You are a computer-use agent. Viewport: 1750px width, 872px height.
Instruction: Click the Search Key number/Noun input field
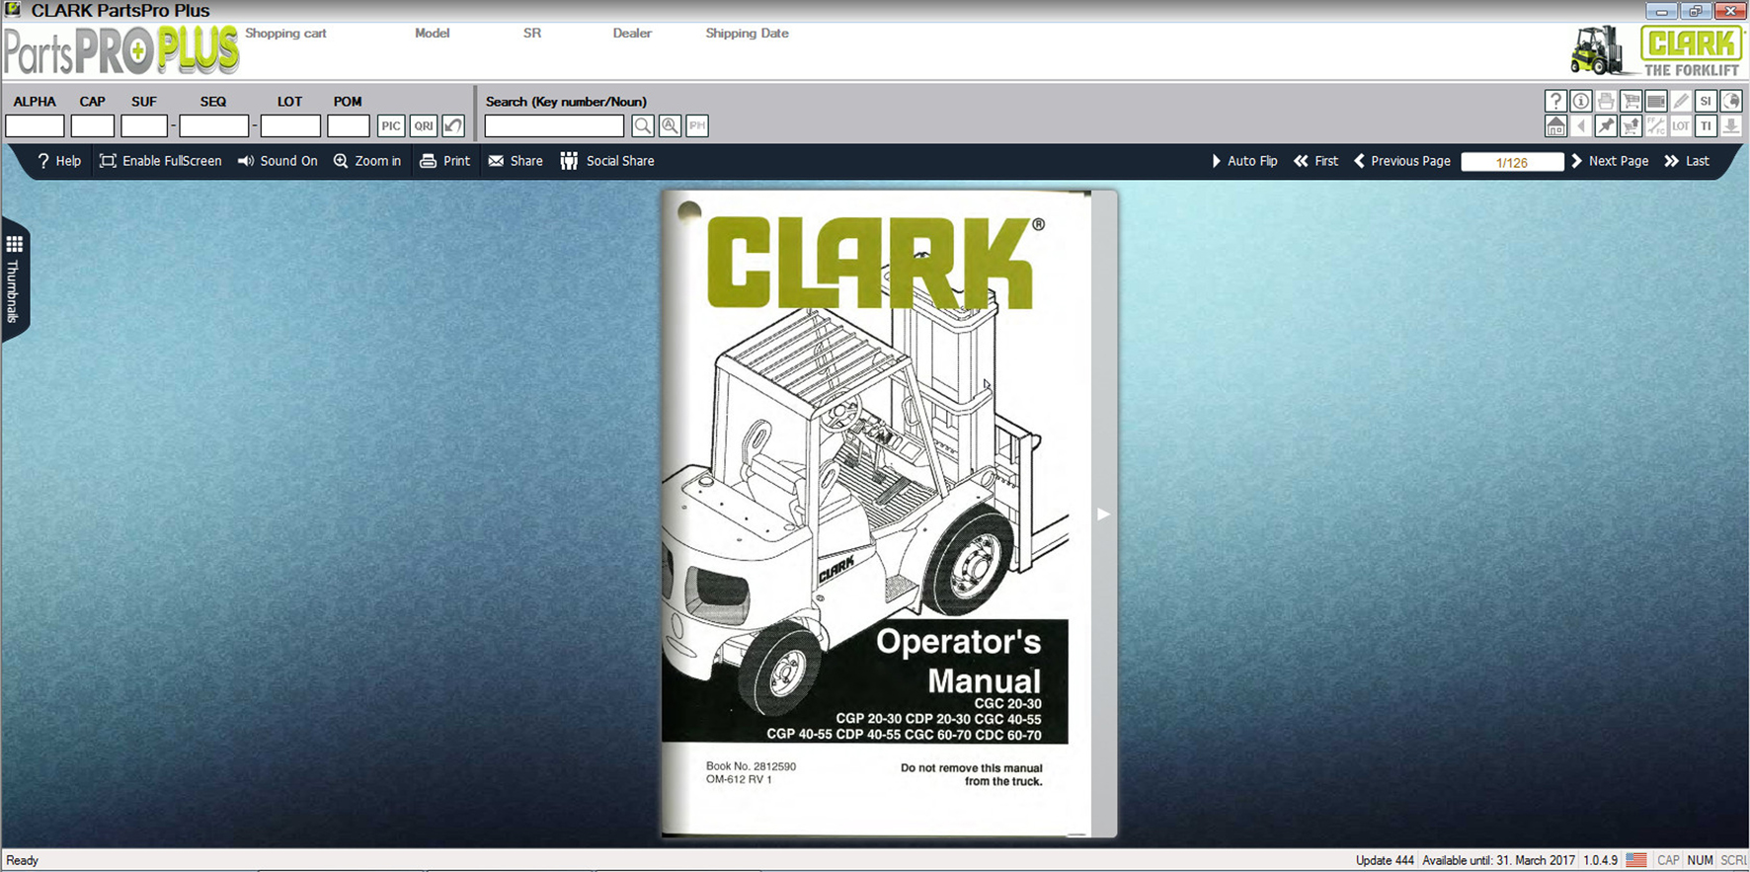554,125
